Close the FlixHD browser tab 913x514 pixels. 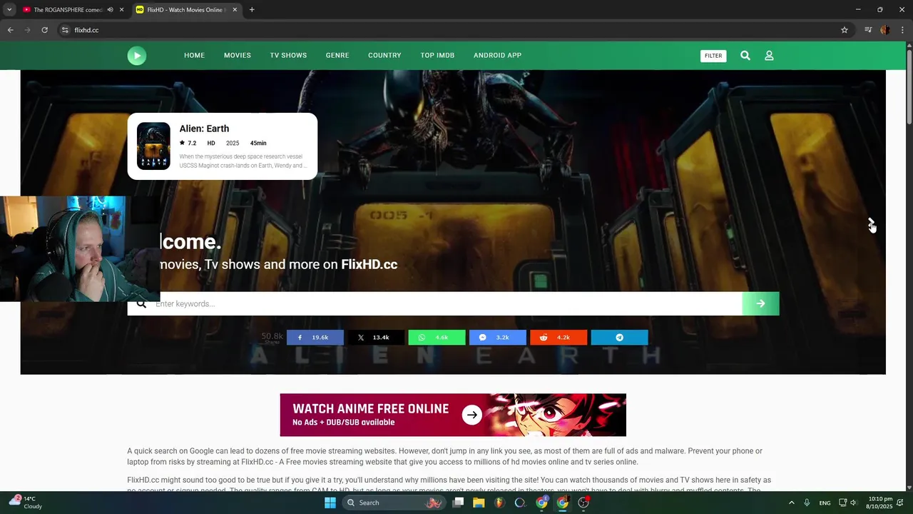click(235, 10)
